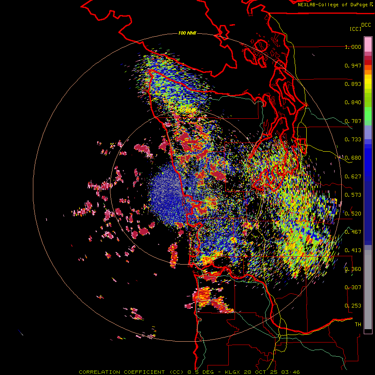Click the 0.360 scale value

[353, 269]
